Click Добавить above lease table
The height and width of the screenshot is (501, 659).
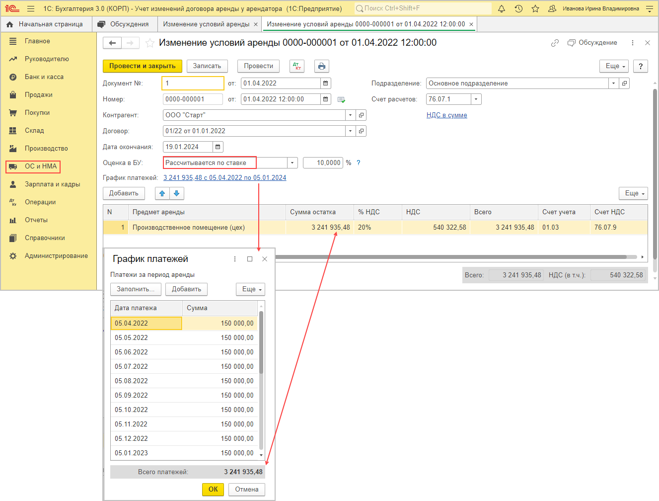(124, 193)
